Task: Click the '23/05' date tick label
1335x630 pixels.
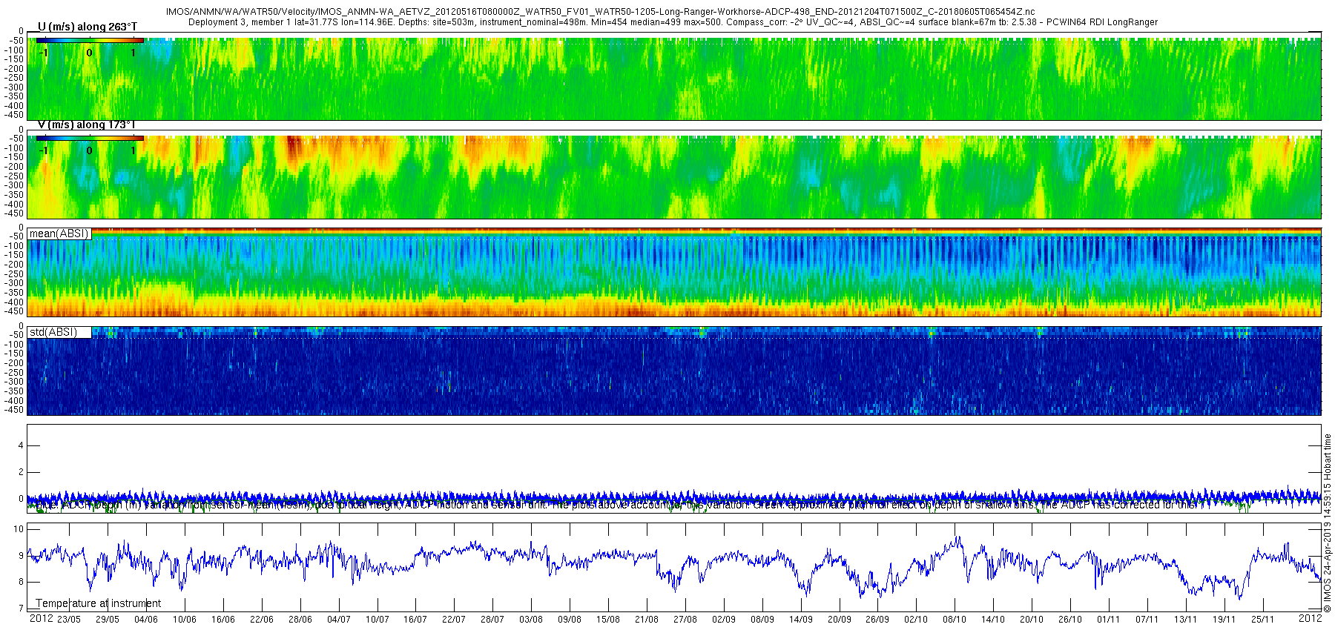Action: 69,620
